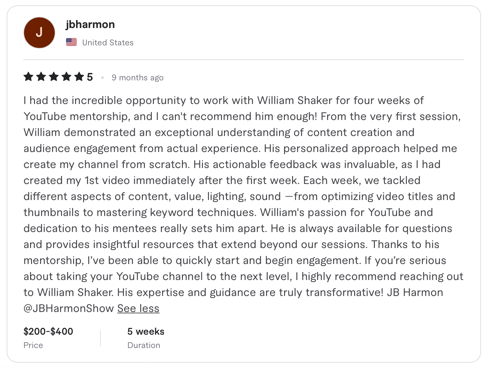Image resolution: width=488 pixels, height=368 pixels.
Task: Select the "United States" country label
Action: point(108,43)
